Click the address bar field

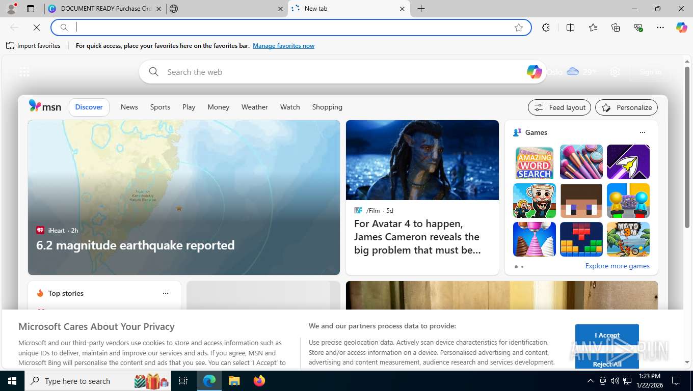[290, 27]
